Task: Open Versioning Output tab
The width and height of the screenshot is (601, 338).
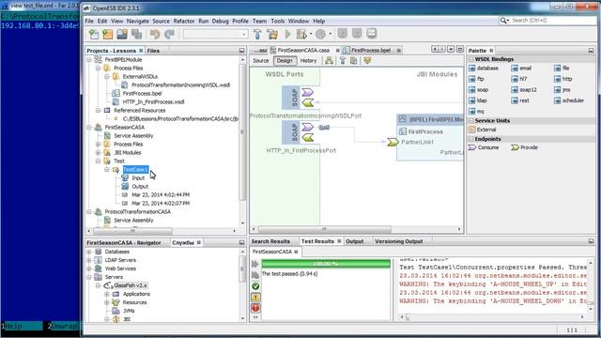Action: tap(398, 241)
